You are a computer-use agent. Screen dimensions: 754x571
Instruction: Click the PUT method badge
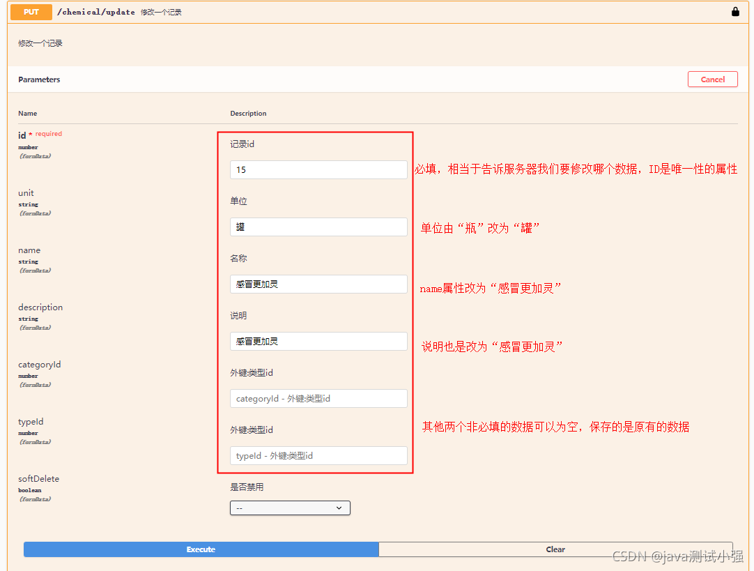point(31,12)
